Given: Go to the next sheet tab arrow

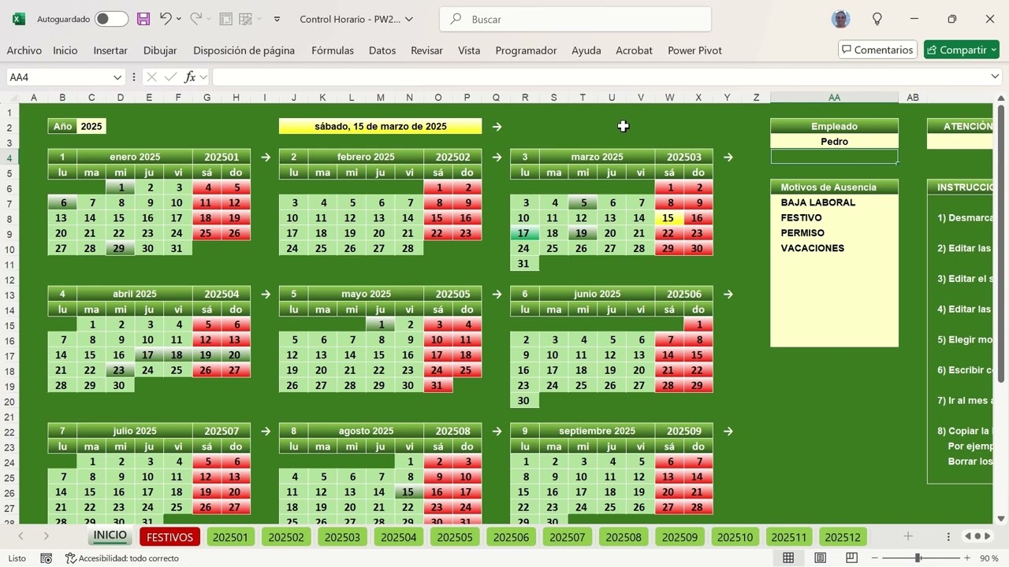Looking at the screenshot, I should (x=46, y=535).
